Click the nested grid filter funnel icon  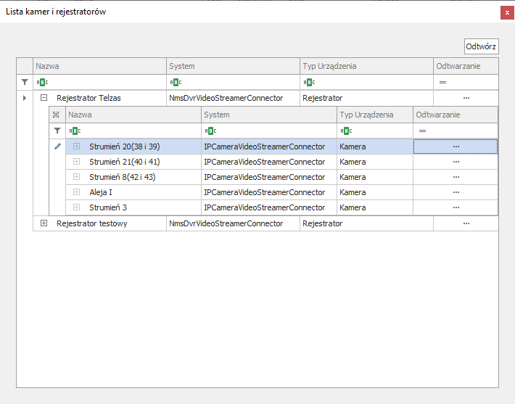[57, 131]
